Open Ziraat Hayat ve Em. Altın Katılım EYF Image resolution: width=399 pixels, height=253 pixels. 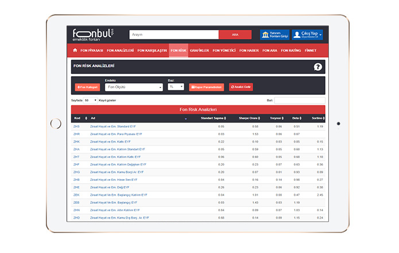click(115, 210)
